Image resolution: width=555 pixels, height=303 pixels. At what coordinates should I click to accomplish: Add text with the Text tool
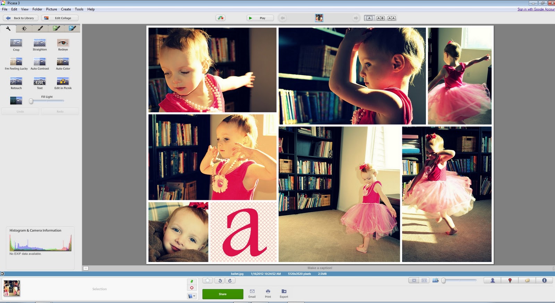click(x=40, y=81)
